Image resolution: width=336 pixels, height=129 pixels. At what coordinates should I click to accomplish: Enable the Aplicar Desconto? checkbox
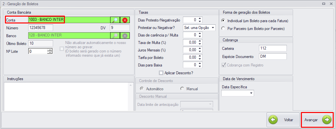tap(161, 73)
